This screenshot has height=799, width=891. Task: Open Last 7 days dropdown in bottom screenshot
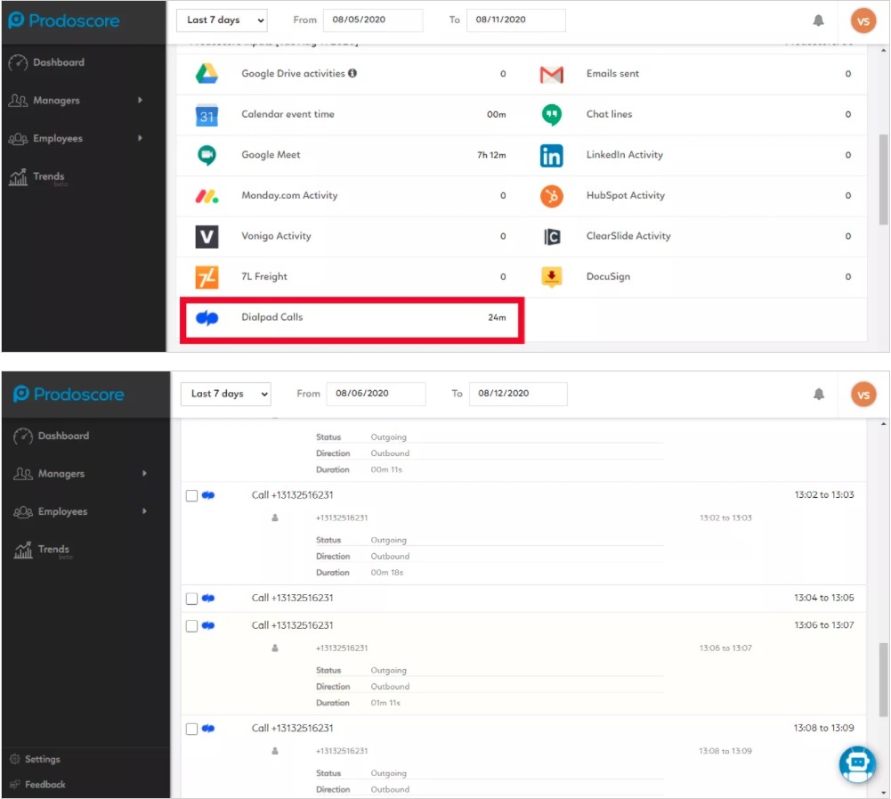tap(225, 394)
